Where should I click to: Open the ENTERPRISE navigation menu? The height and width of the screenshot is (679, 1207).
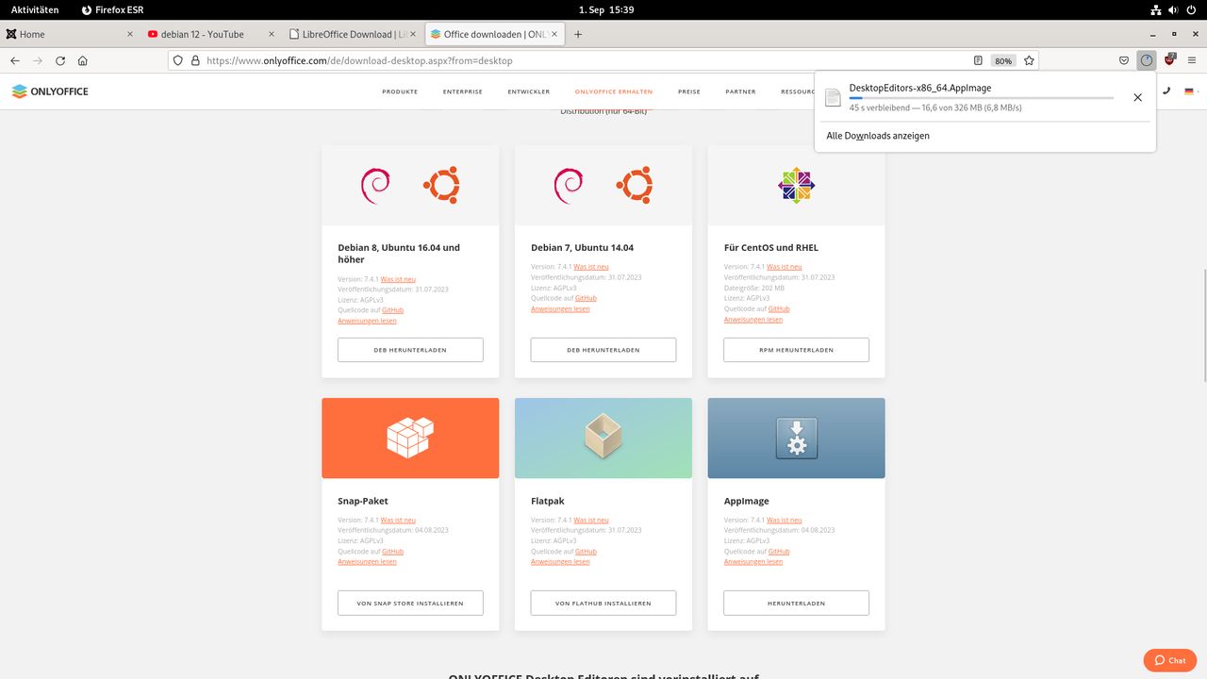[462, 91]
